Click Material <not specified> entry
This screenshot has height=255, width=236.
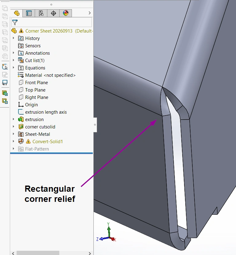coord(50,75)
